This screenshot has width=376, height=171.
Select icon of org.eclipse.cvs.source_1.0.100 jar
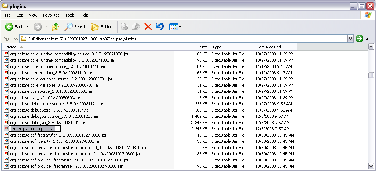coord(7,91)
